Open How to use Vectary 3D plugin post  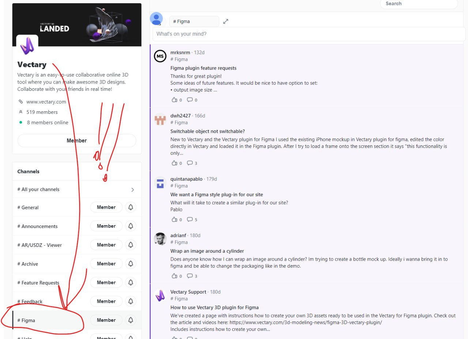(214, 308)
